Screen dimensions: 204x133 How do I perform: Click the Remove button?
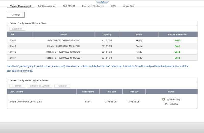[x=62, y=86]
